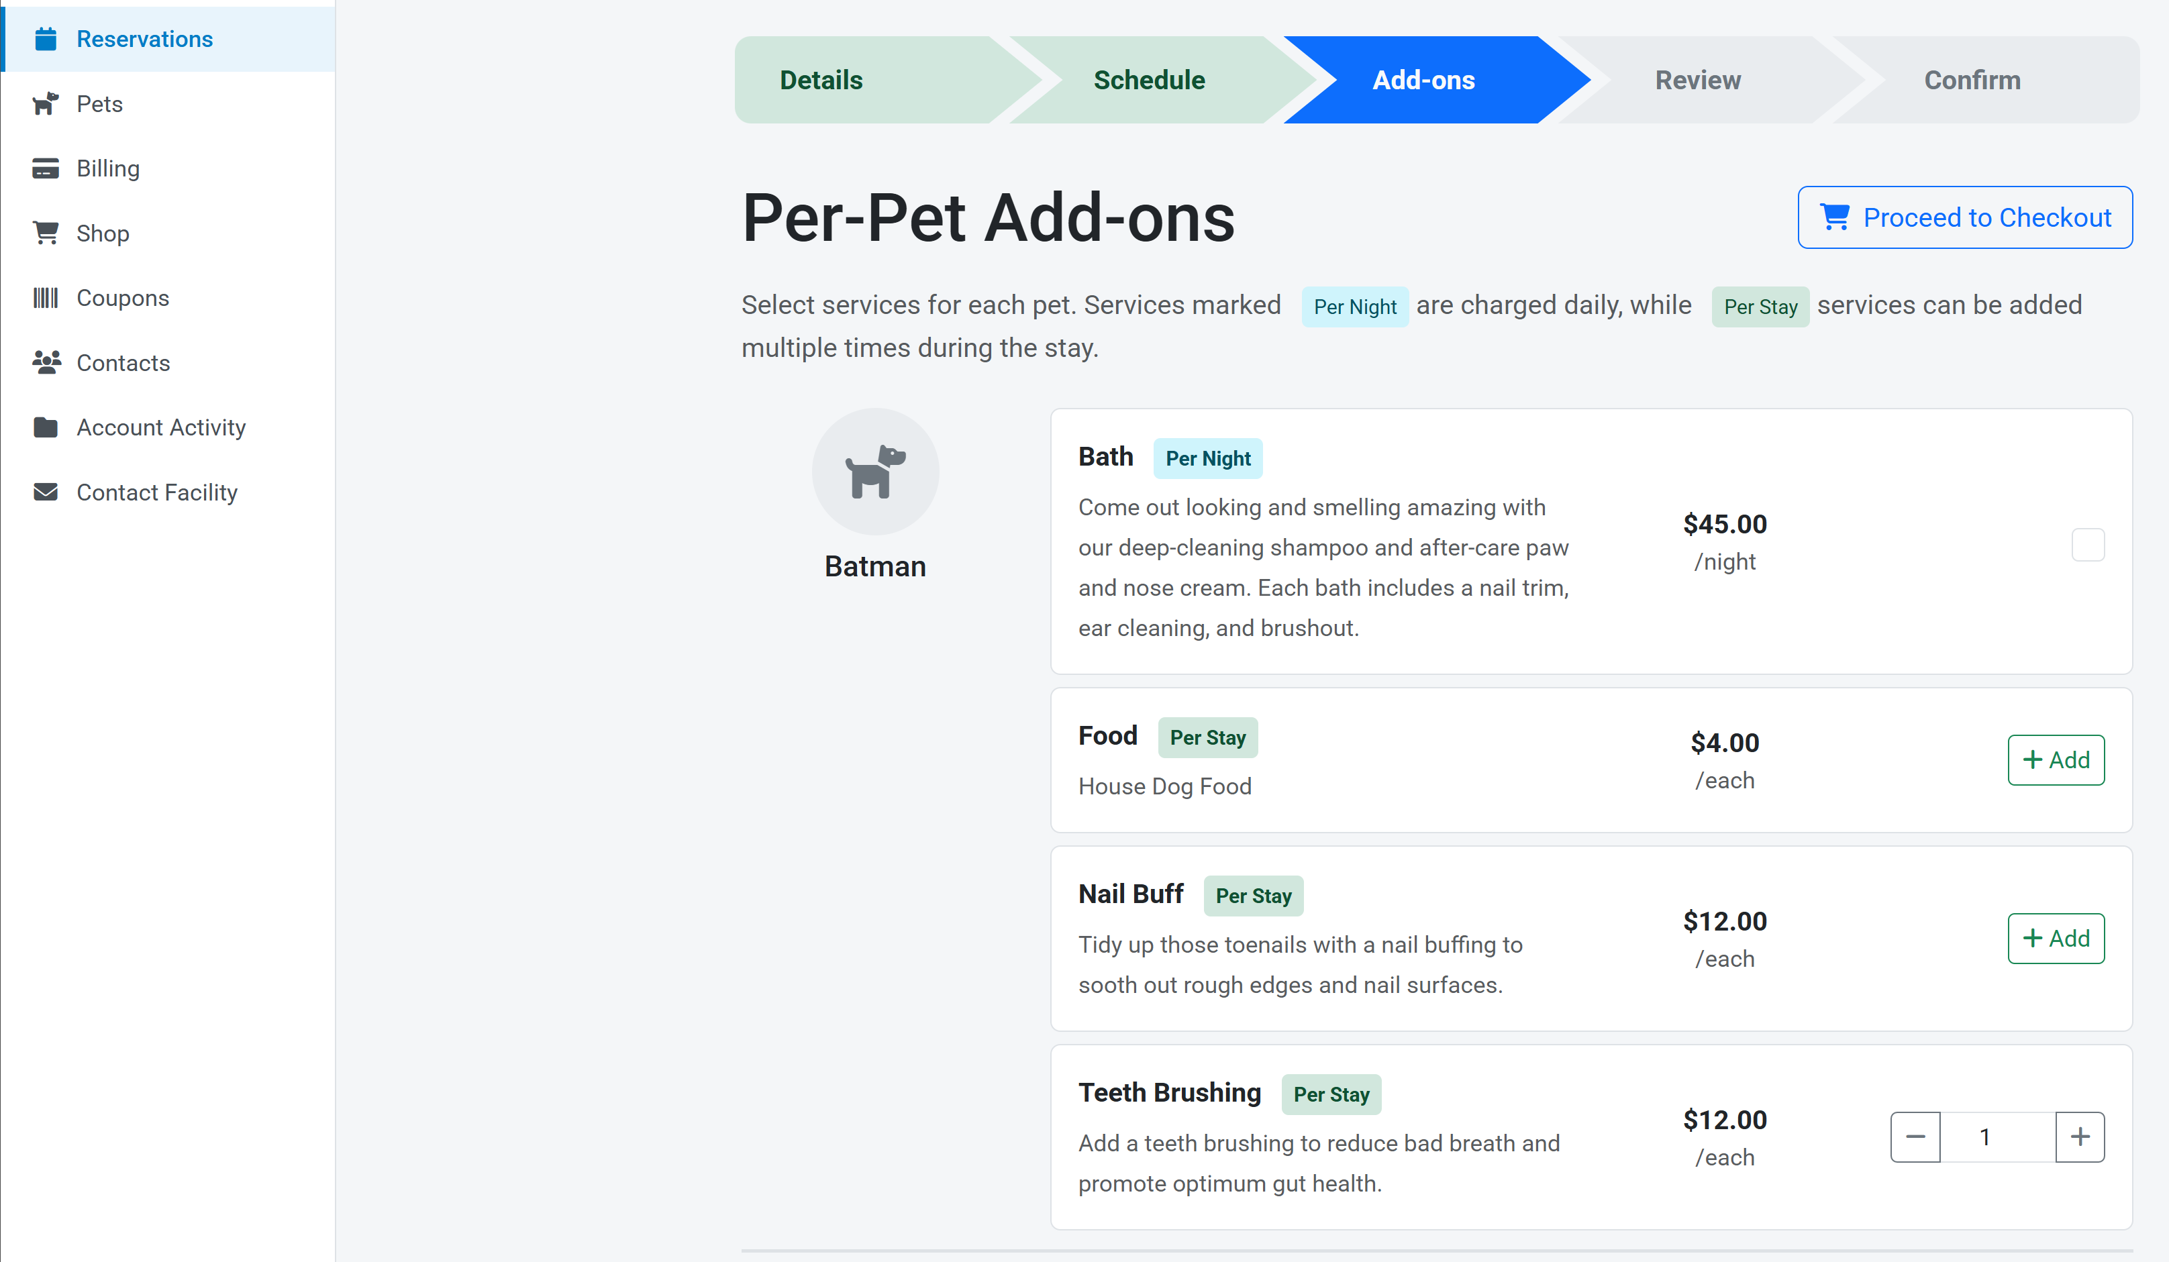
Task: Increase Teeth Brushing quantity with plus
Action: click(x=2080, y=1137)
